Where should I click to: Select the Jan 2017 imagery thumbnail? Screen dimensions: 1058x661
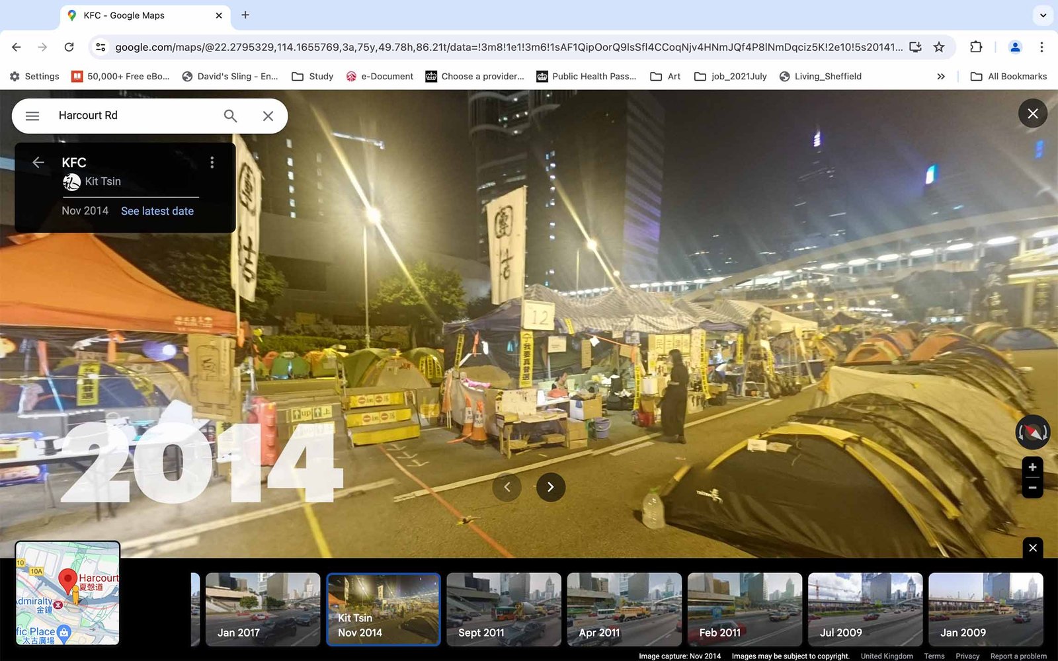coord(263,609)
